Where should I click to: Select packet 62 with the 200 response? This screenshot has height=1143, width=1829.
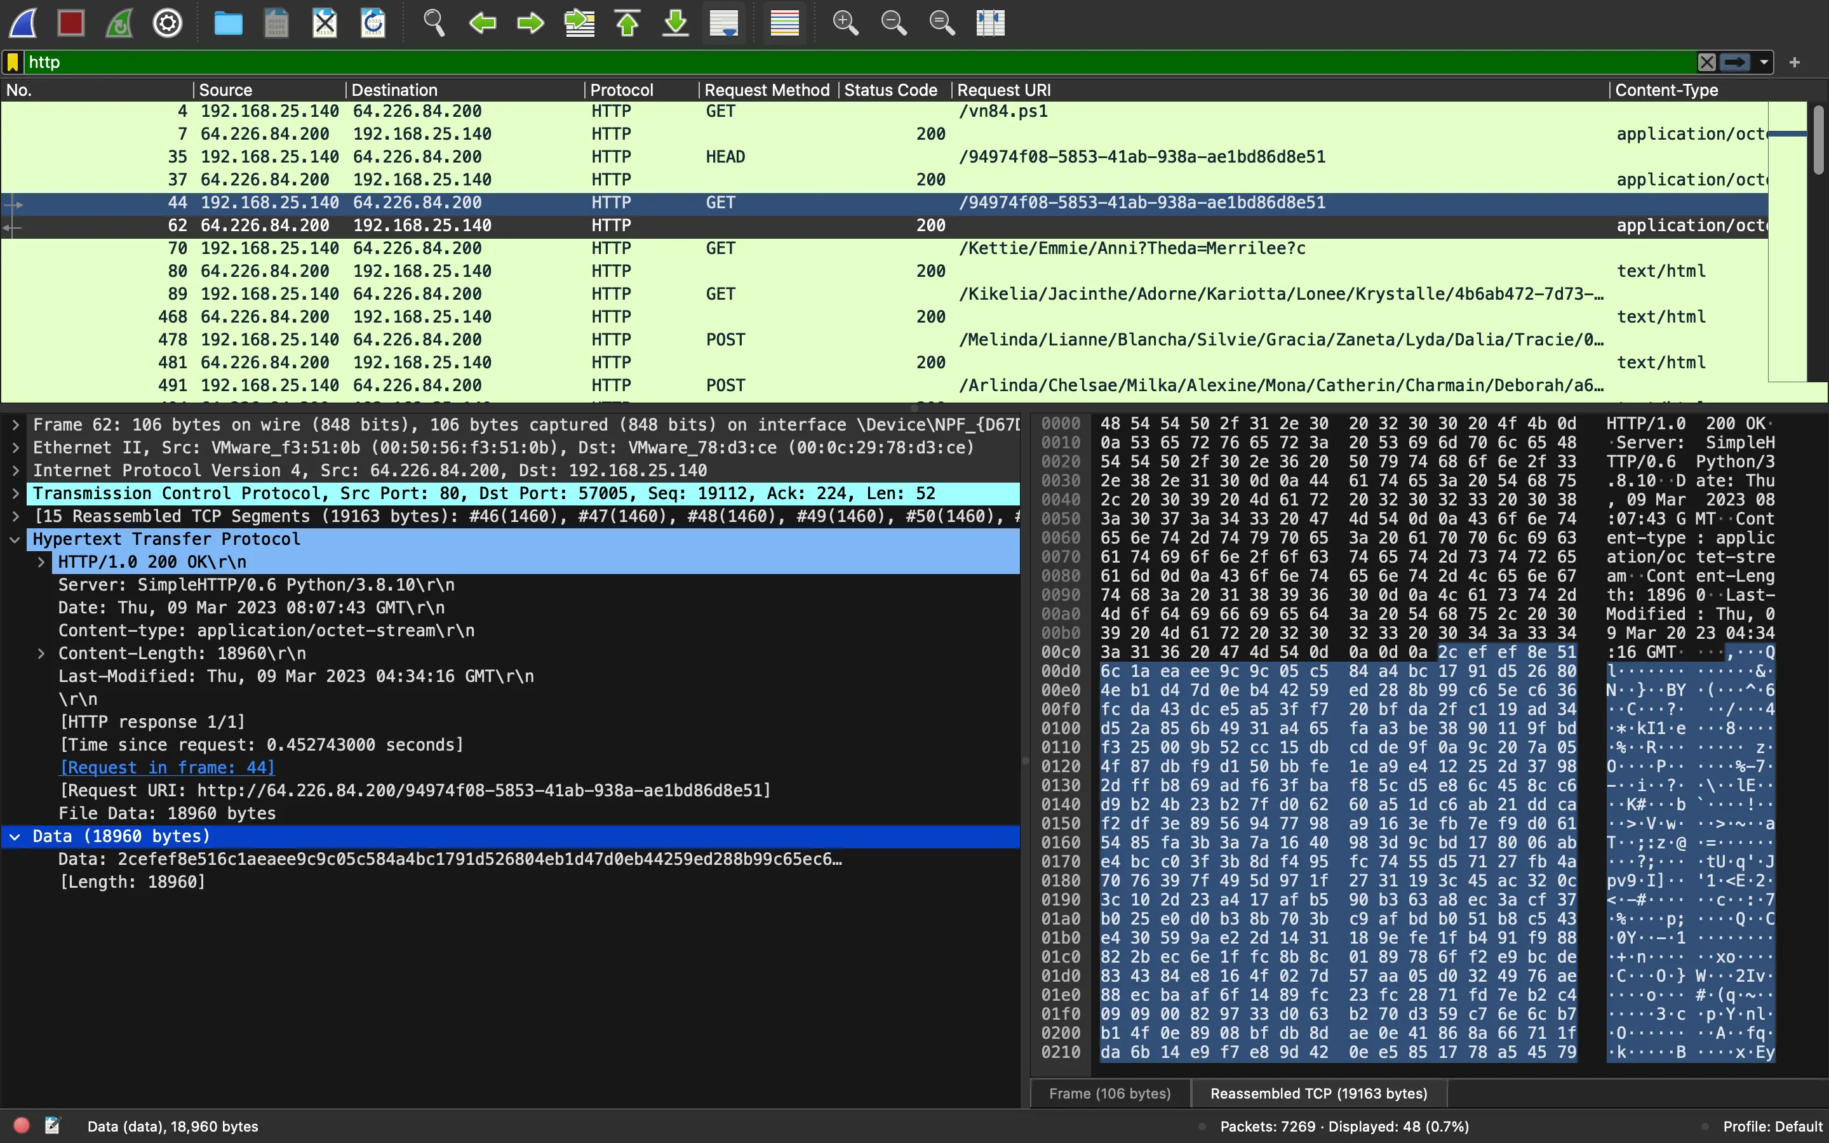884,225
